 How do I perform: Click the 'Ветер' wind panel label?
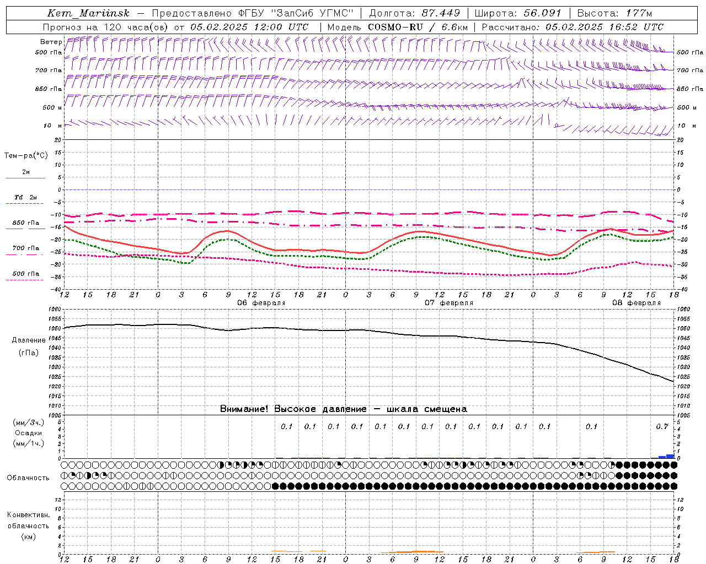tap(51, 42)
